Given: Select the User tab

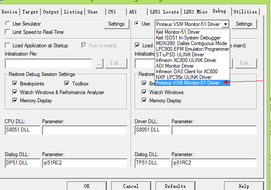Looking at the screenshot, I should click(x=95, y=12).
